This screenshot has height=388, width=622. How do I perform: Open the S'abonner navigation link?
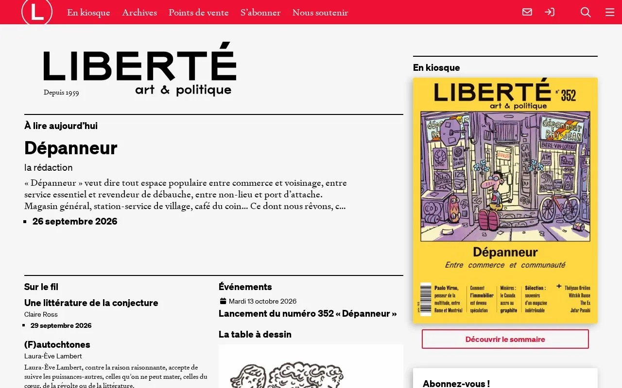[x=260, y=13]
